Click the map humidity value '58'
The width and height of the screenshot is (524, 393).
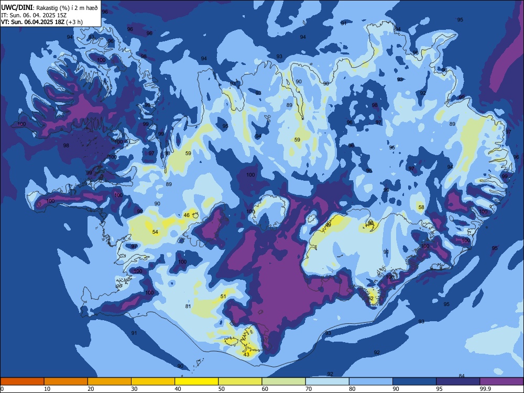[421, 207]
